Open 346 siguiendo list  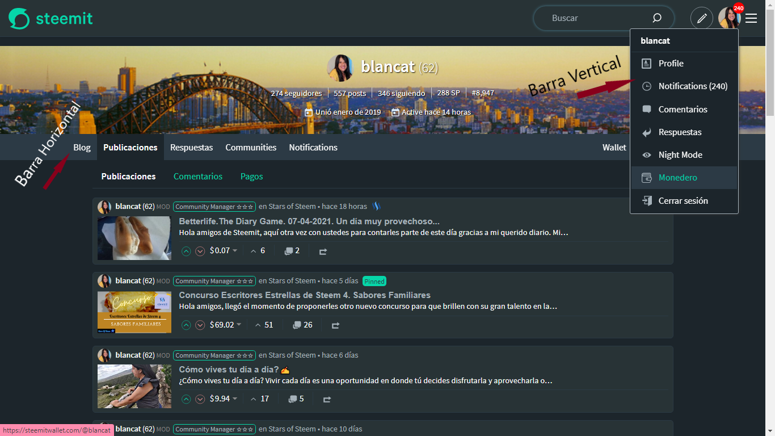(x=402, y=93)
